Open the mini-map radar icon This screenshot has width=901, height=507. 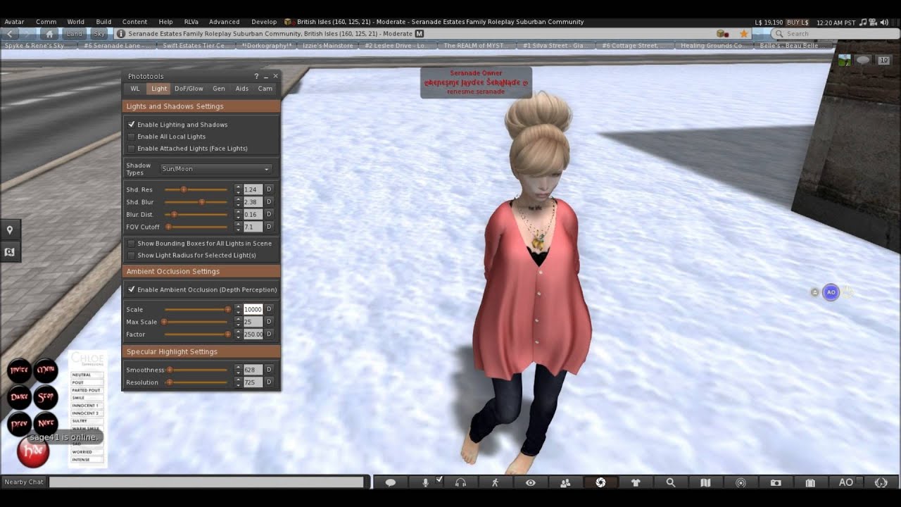(x=741, y=482)
